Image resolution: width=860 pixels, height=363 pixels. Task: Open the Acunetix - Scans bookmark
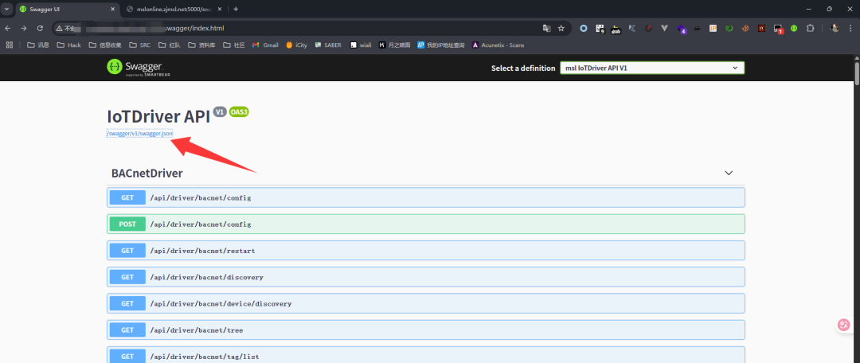click(x=498, y=45)
